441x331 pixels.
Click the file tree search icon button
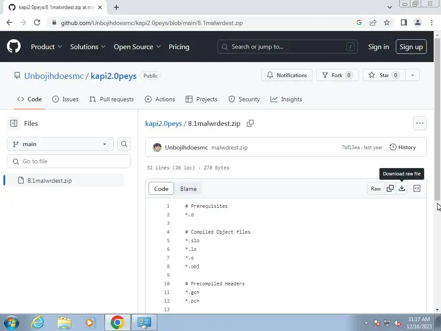(x=124, y=144)
